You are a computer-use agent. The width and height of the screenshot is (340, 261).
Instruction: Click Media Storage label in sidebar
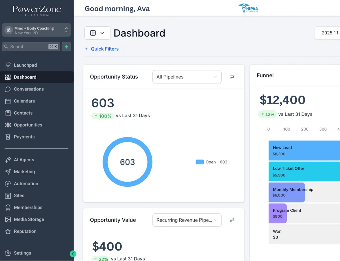29,219
